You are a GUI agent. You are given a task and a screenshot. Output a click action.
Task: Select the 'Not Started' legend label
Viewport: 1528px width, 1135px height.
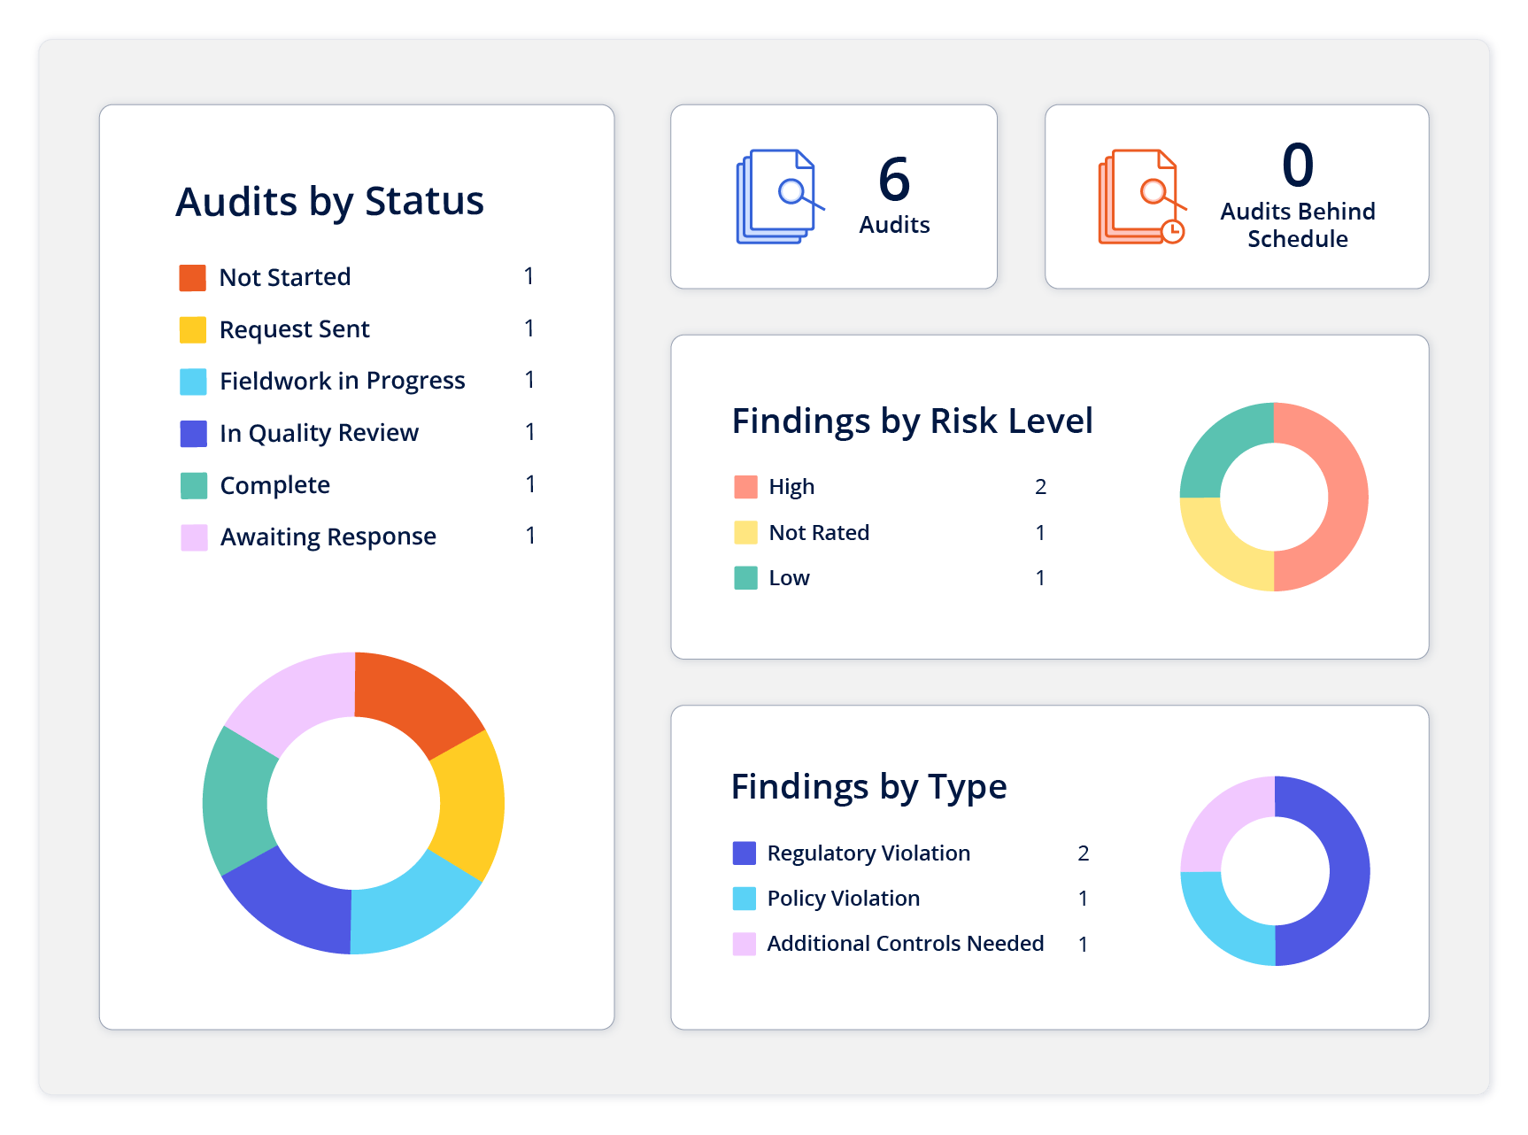pos(285,277)
